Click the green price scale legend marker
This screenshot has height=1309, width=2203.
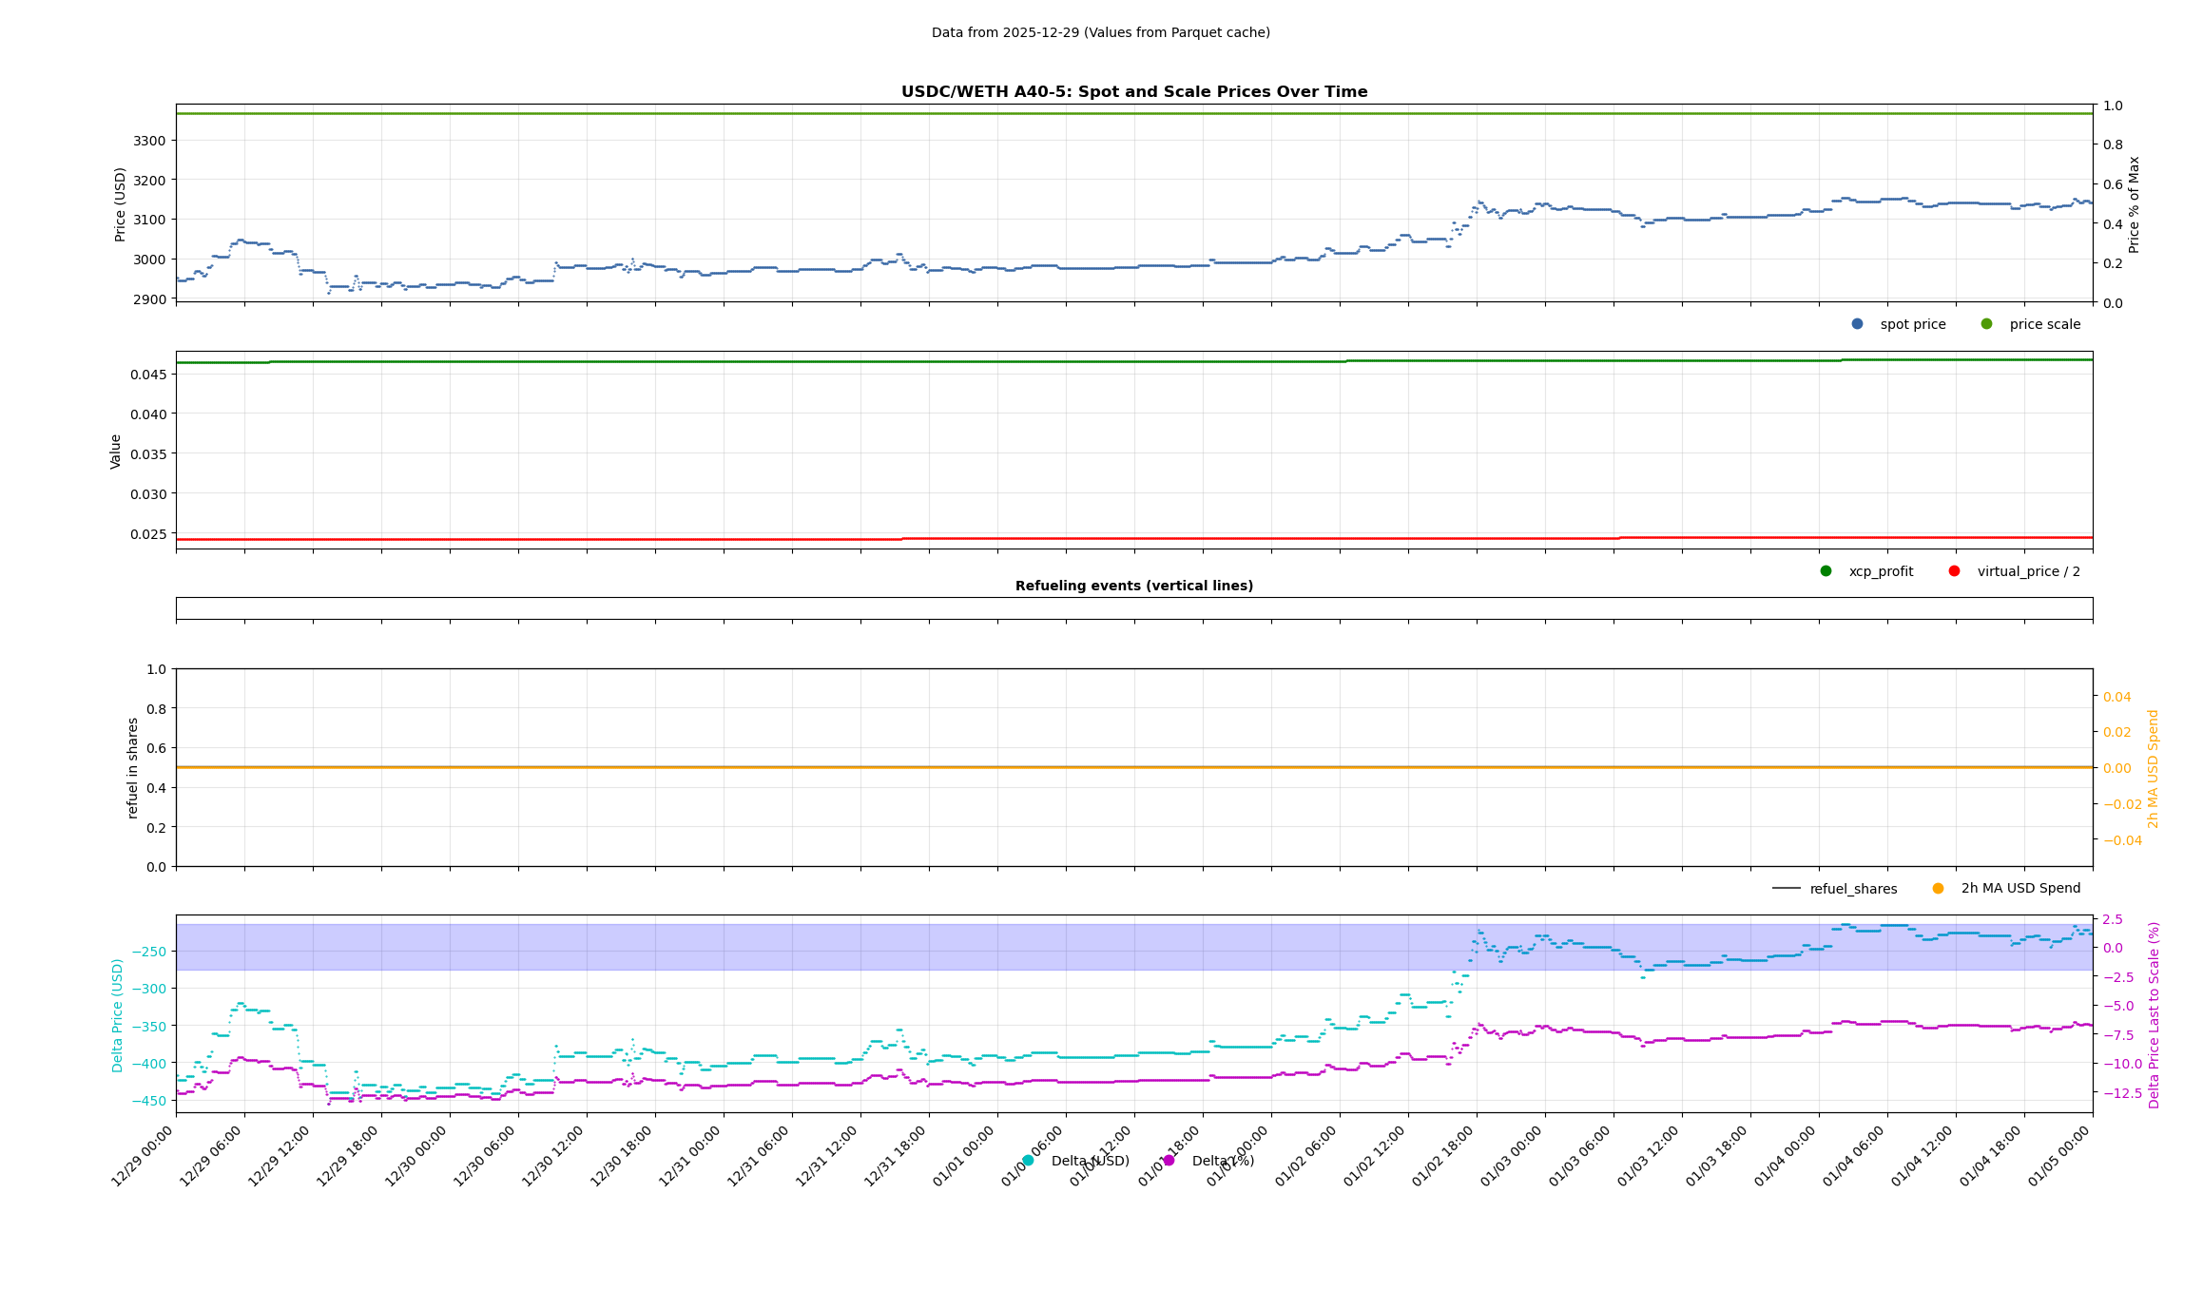[1986, 324]
